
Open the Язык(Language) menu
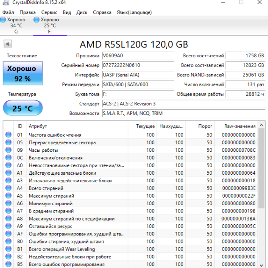click(x=134, y=12)
